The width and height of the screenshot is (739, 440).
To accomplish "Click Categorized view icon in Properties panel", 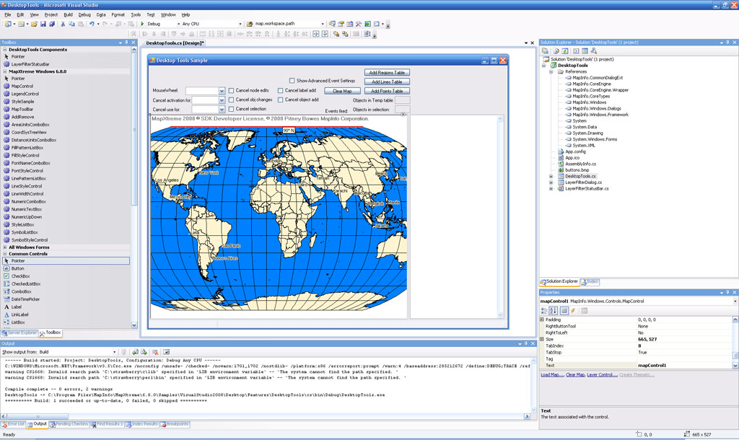I will point(544,310).
